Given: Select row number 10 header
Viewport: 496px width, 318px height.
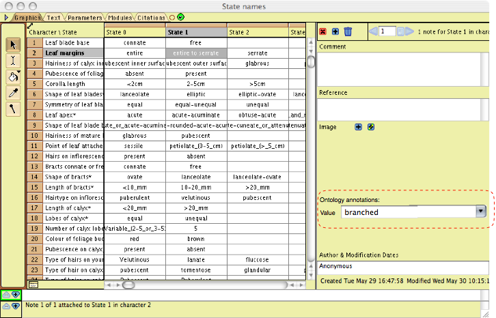Looking at the screenshot, I should coord(34,136).
